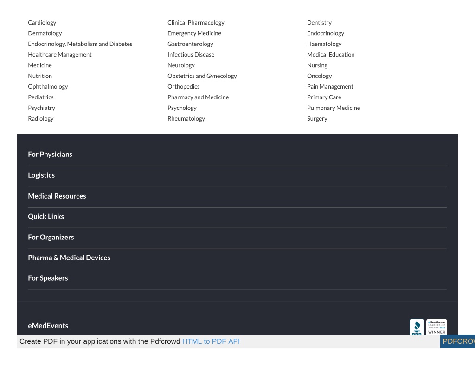
Task: Open Nutrition specialty
Action: 40,76
